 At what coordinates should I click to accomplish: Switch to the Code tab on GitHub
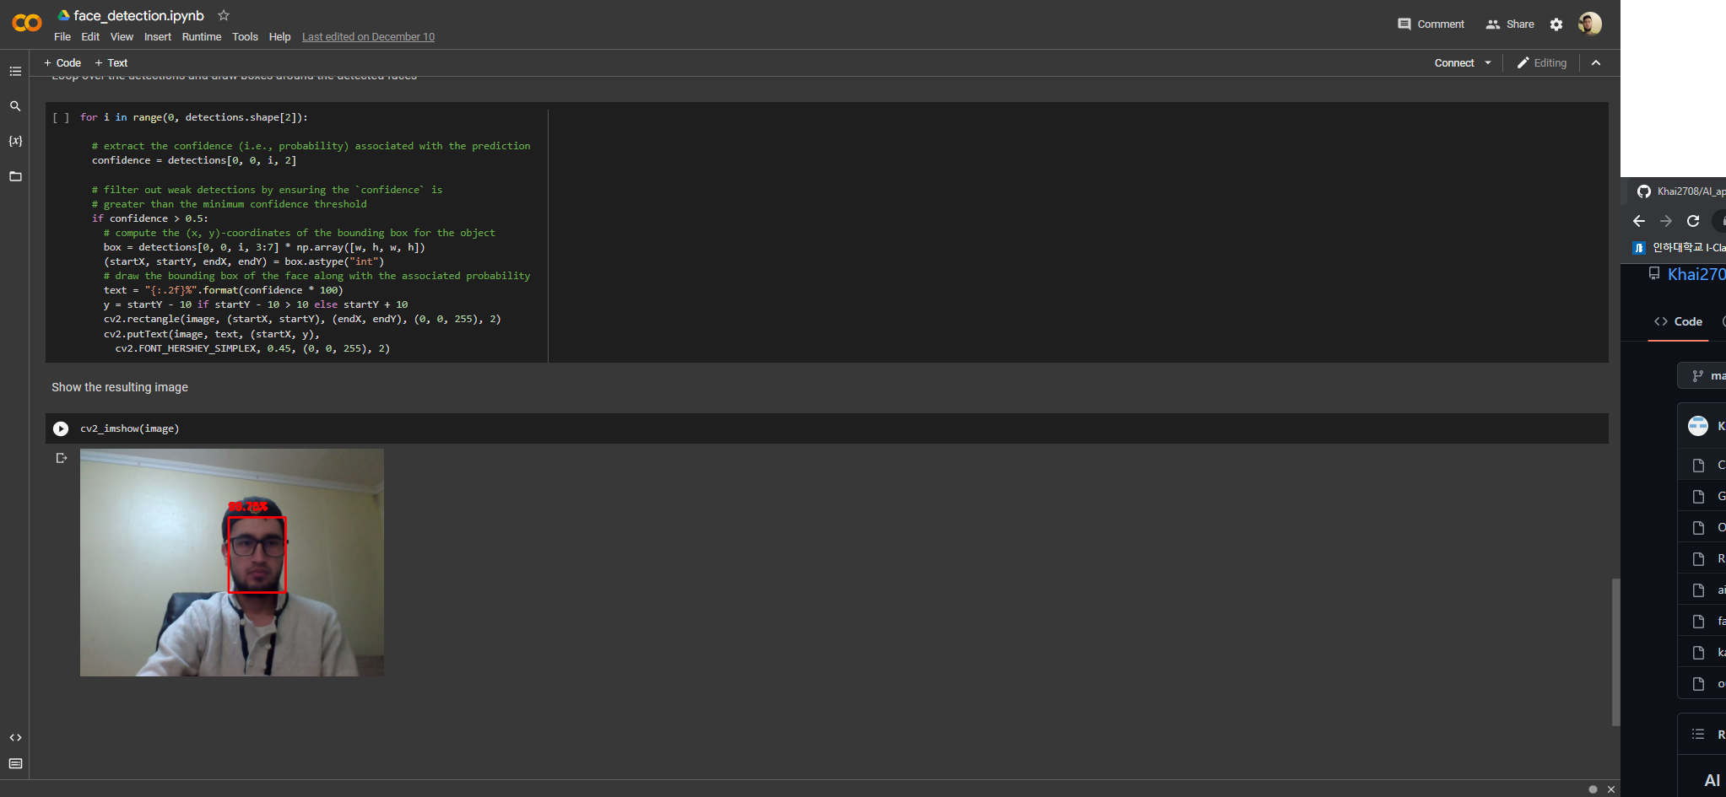click(1679, 321)
